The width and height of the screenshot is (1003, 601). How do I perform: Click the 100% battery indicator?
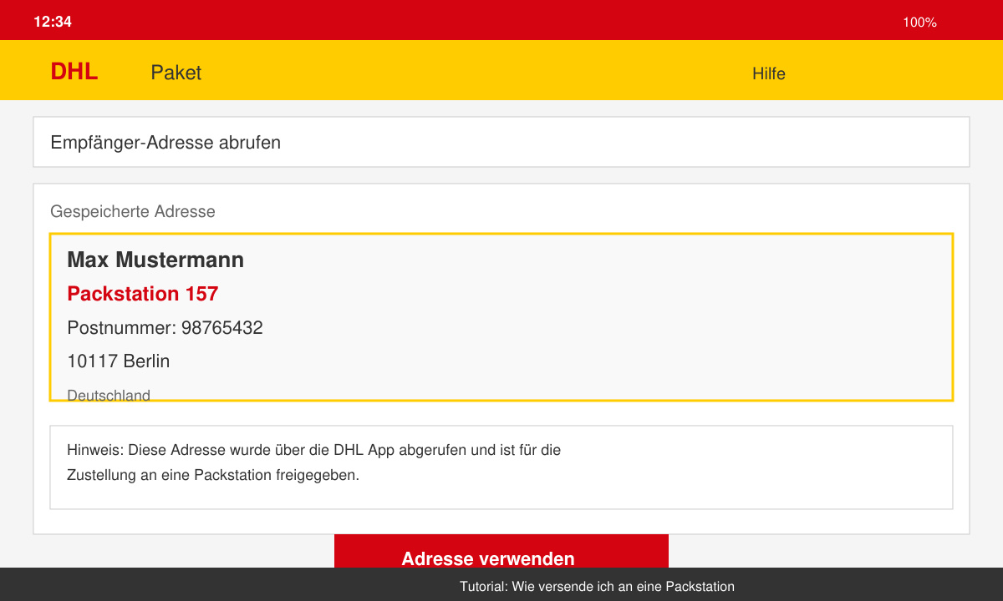tap(919, 23)
